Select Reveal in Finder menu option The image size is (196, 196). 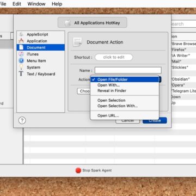tap(125, 91)
